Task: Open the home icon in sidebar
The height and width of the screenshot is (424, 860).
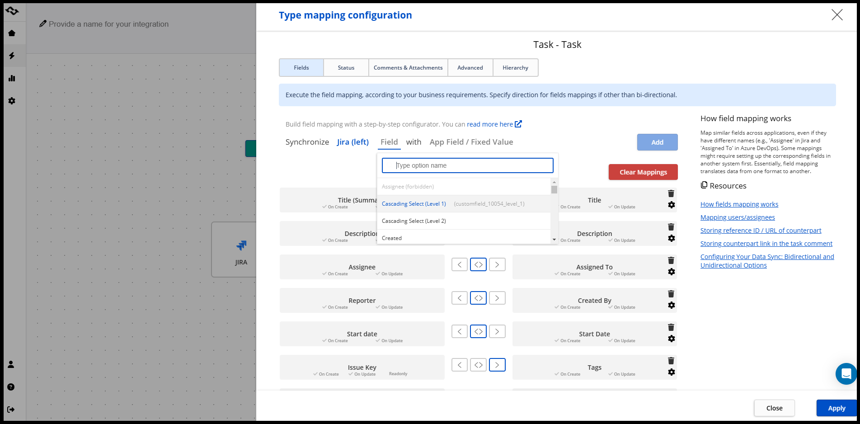Action: (12, 33)
